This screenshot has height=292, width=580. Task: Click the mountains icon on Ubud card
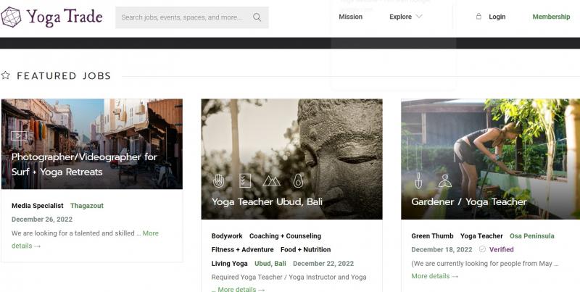click(271, 180)
